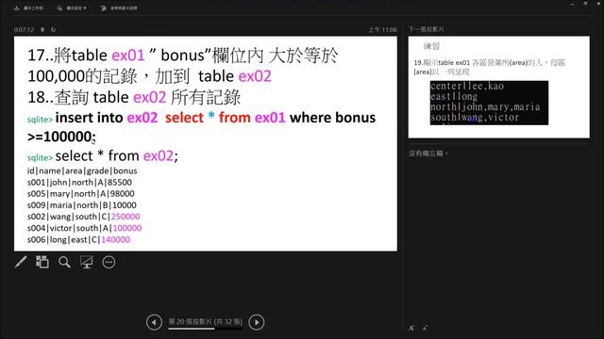Click the row 's002|wang|south|C|250000'
This screenshot has height=339, width=604.
84,217
